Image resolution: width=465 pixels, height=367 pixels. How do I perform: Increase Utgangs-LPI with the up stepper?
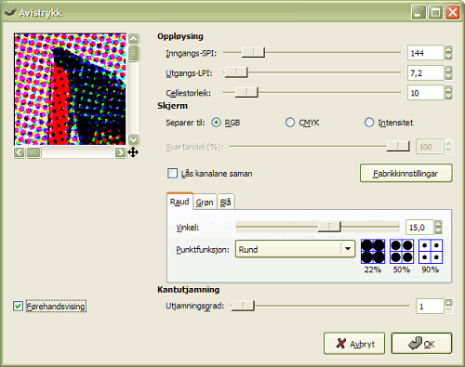(x=448, y=70)
